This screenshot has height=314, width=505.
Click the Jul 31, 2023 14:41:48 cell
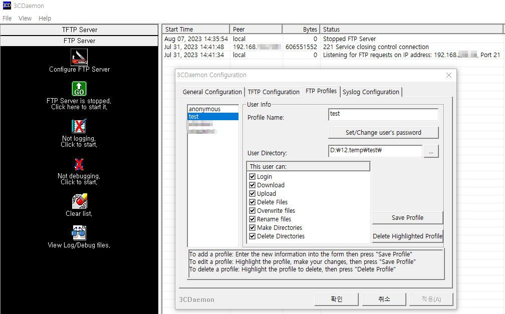click(x=194, y=47)
